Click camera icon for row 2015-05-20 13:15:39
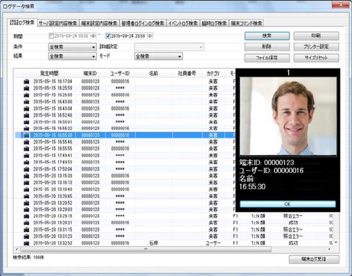The width and height of the screenshot is (352, 276). pos(26,176)
